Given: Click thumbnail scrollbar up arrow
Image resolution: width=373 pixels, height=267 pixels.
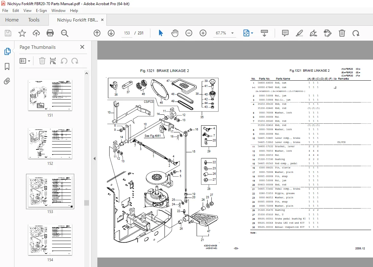Looking at the screenshot, I should [87, 74].
